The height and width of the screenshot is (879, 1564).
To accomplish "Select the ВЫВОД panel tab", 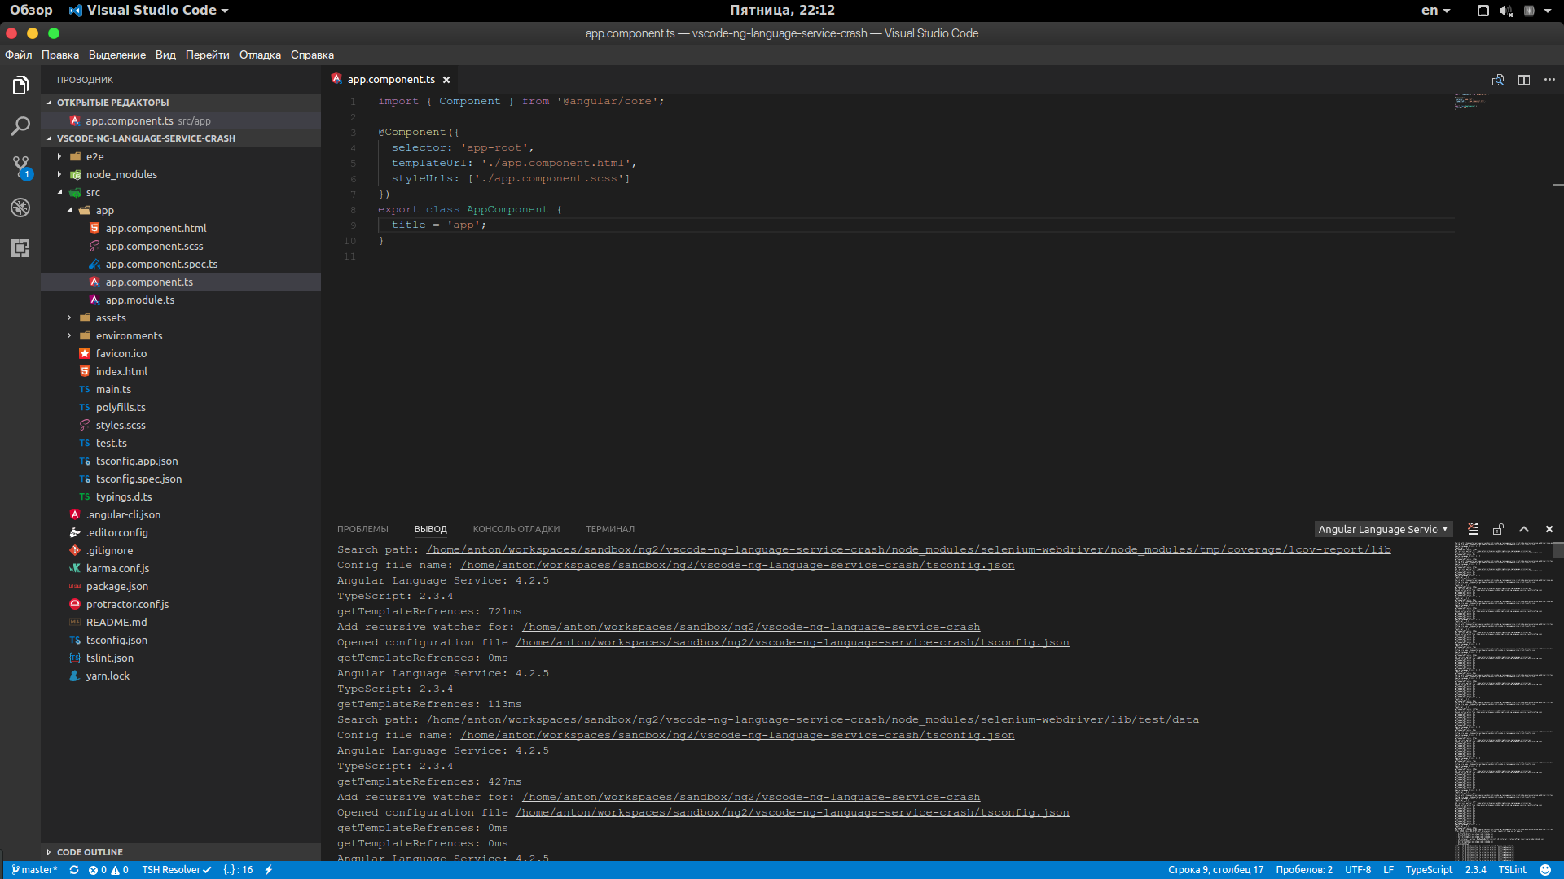I will coord(431,529).
